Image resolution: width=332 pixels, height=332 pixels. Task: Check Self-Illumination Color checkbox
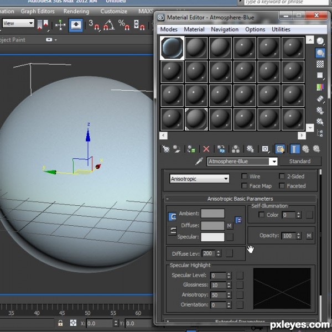click(262, 215)
